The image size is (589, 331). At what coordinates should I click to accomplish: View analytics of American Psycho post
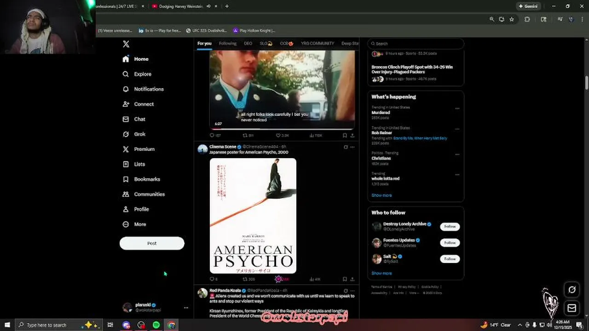315,279
